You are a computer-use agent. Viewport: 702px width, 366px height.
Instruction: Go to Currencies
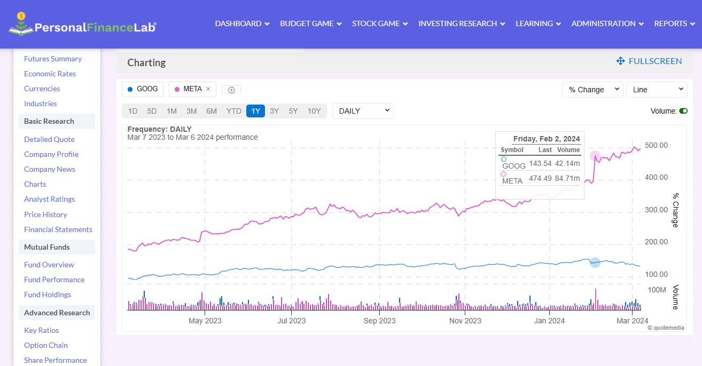(x=42, y=89)
